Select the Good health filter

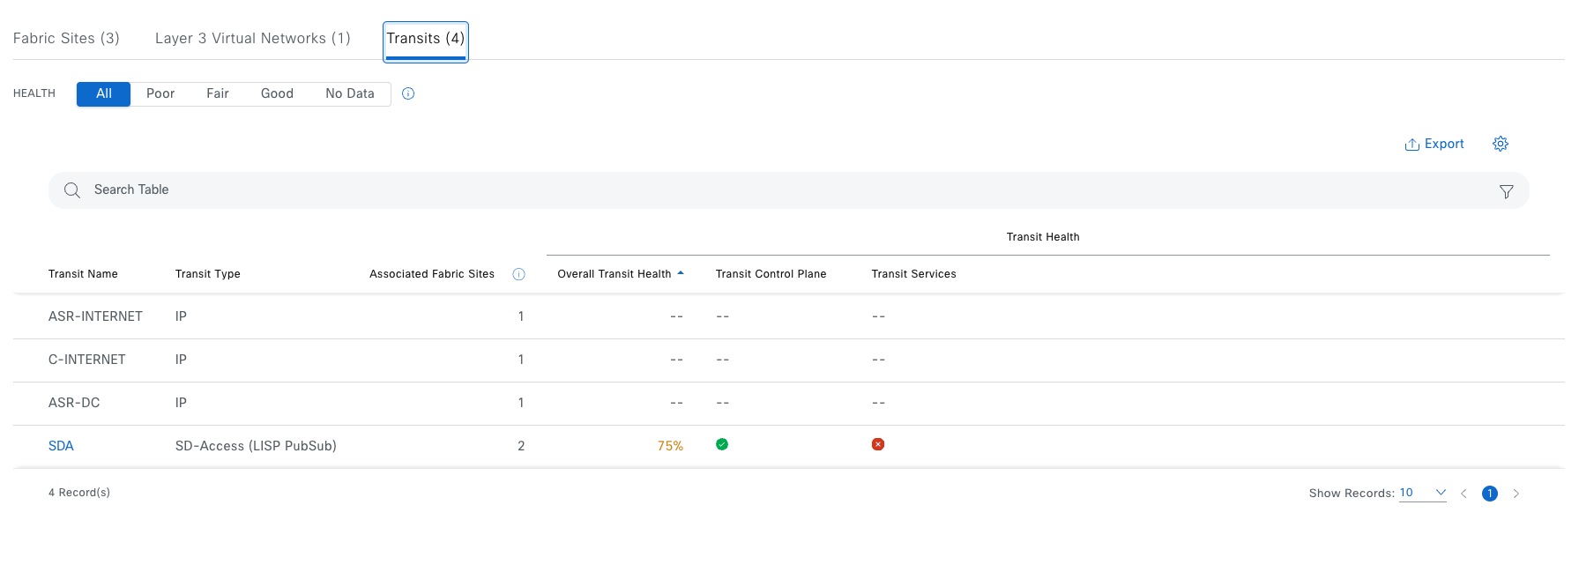tap(277, 93)
